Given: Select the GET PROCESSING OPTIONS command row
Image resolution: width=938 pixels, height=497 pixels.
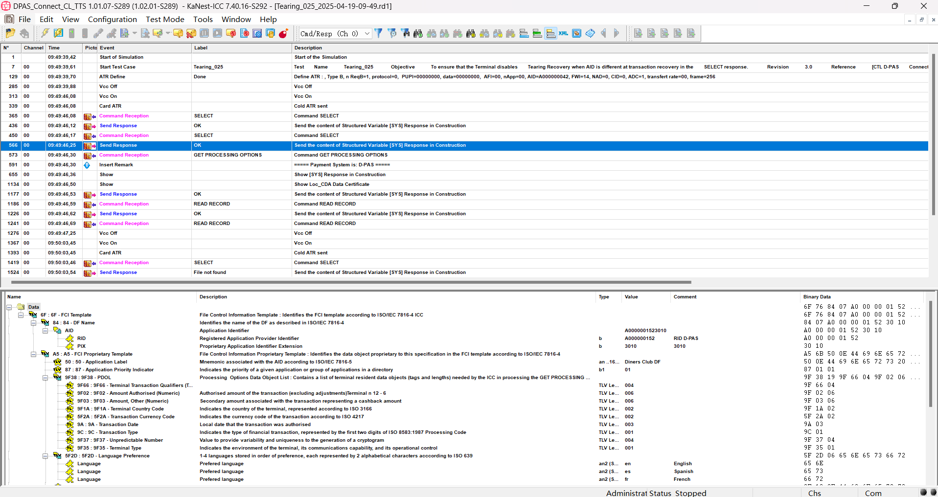Looking at the screenshot, I should tap(228, 155).
